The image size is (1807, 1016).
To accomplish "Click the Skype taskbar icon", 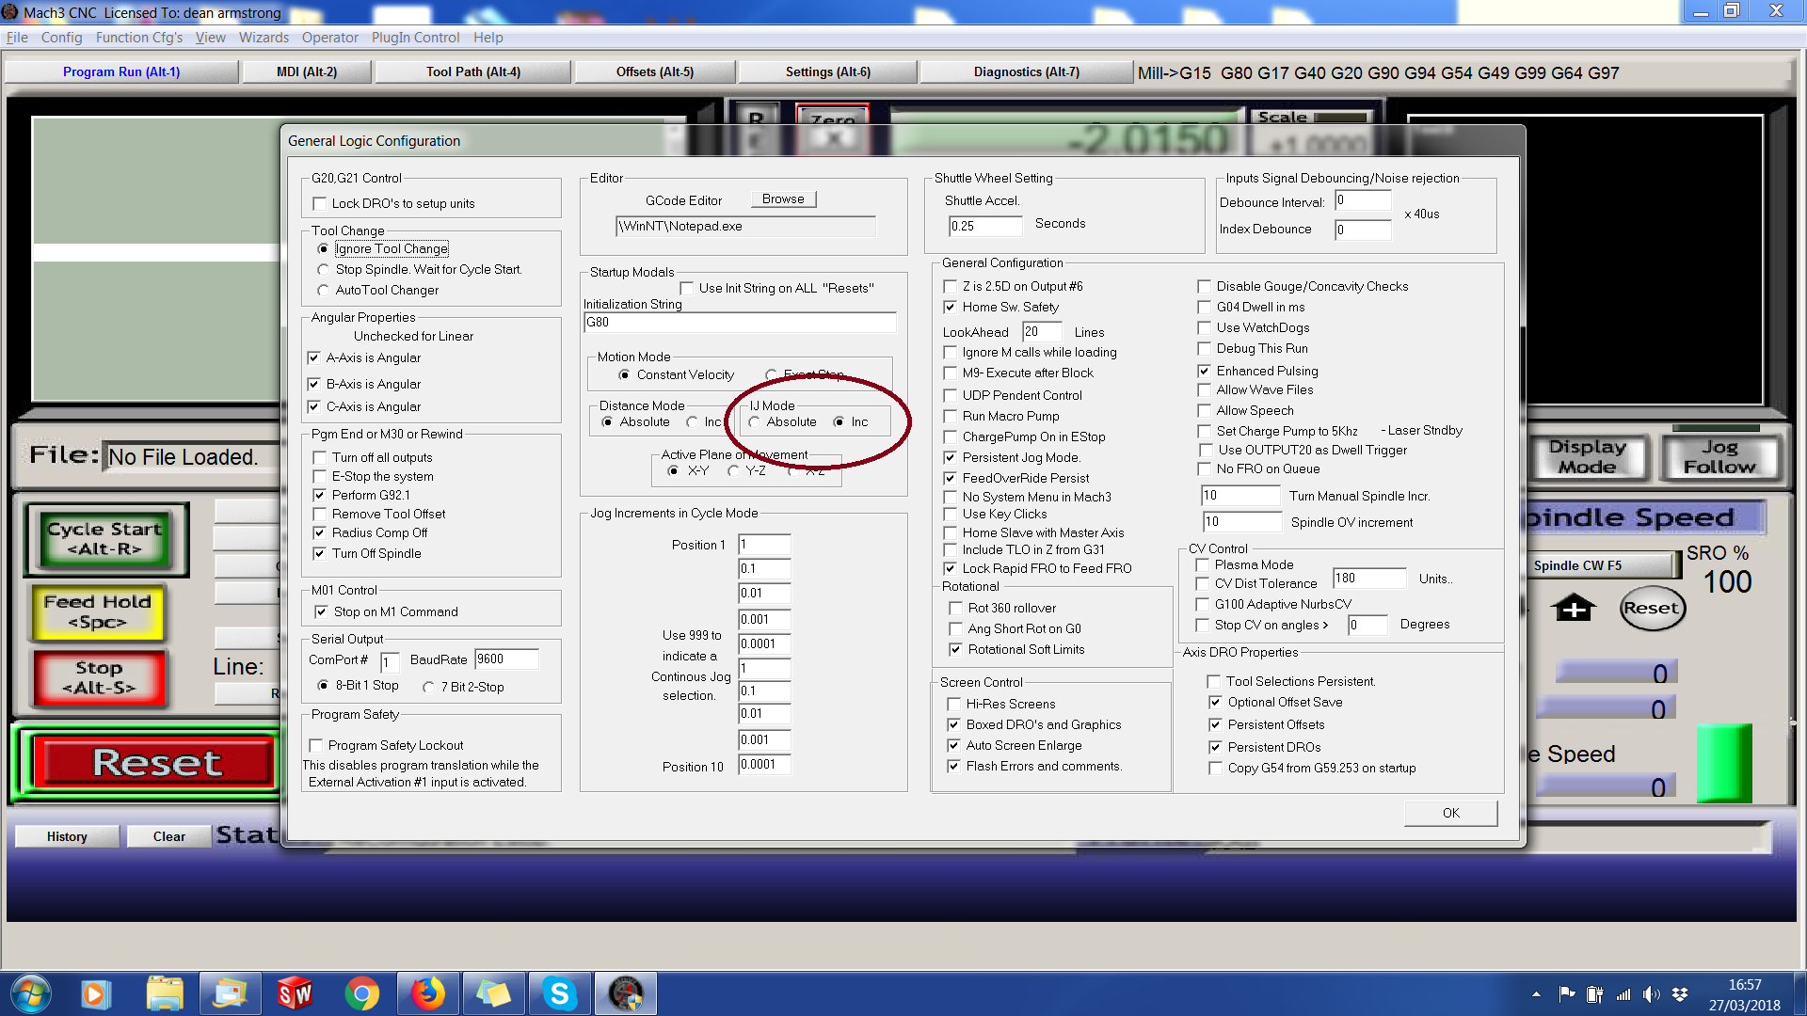I will [559, 993].
